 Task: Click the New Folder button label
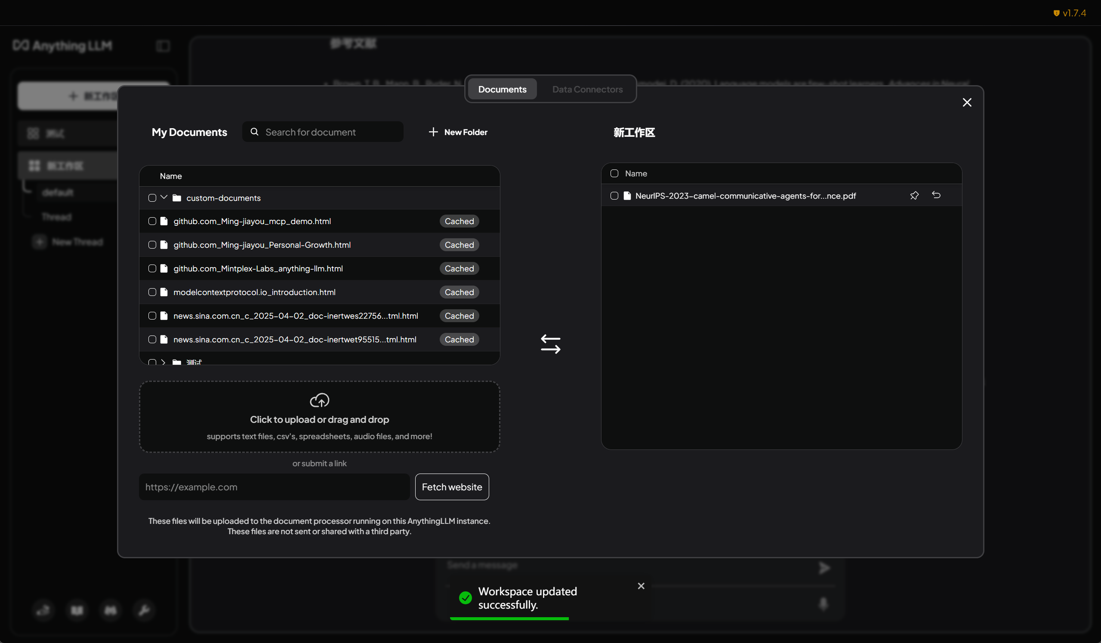466,132
